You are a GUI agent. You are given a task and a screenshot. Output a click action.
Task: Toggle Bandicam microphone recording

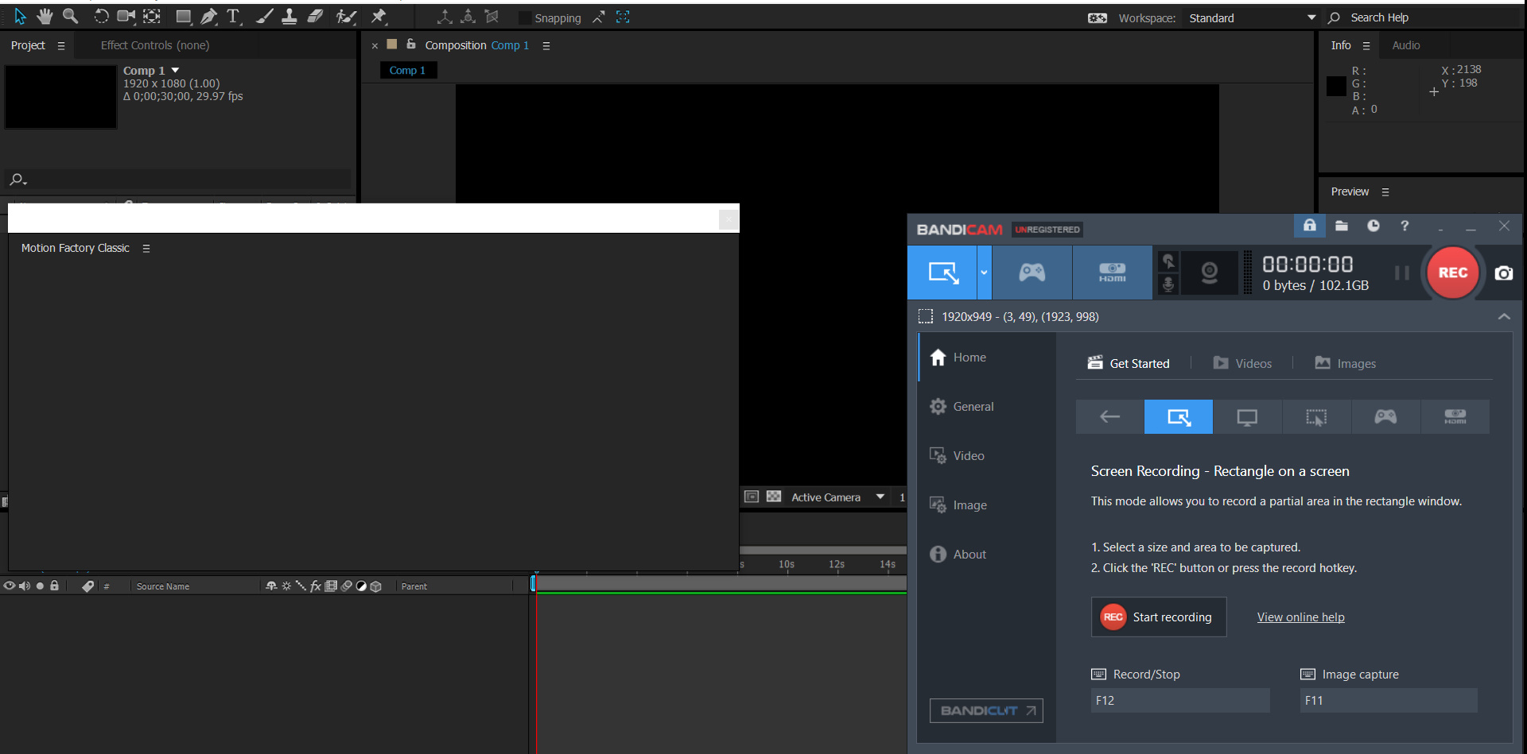click(x=1168, y=284)
